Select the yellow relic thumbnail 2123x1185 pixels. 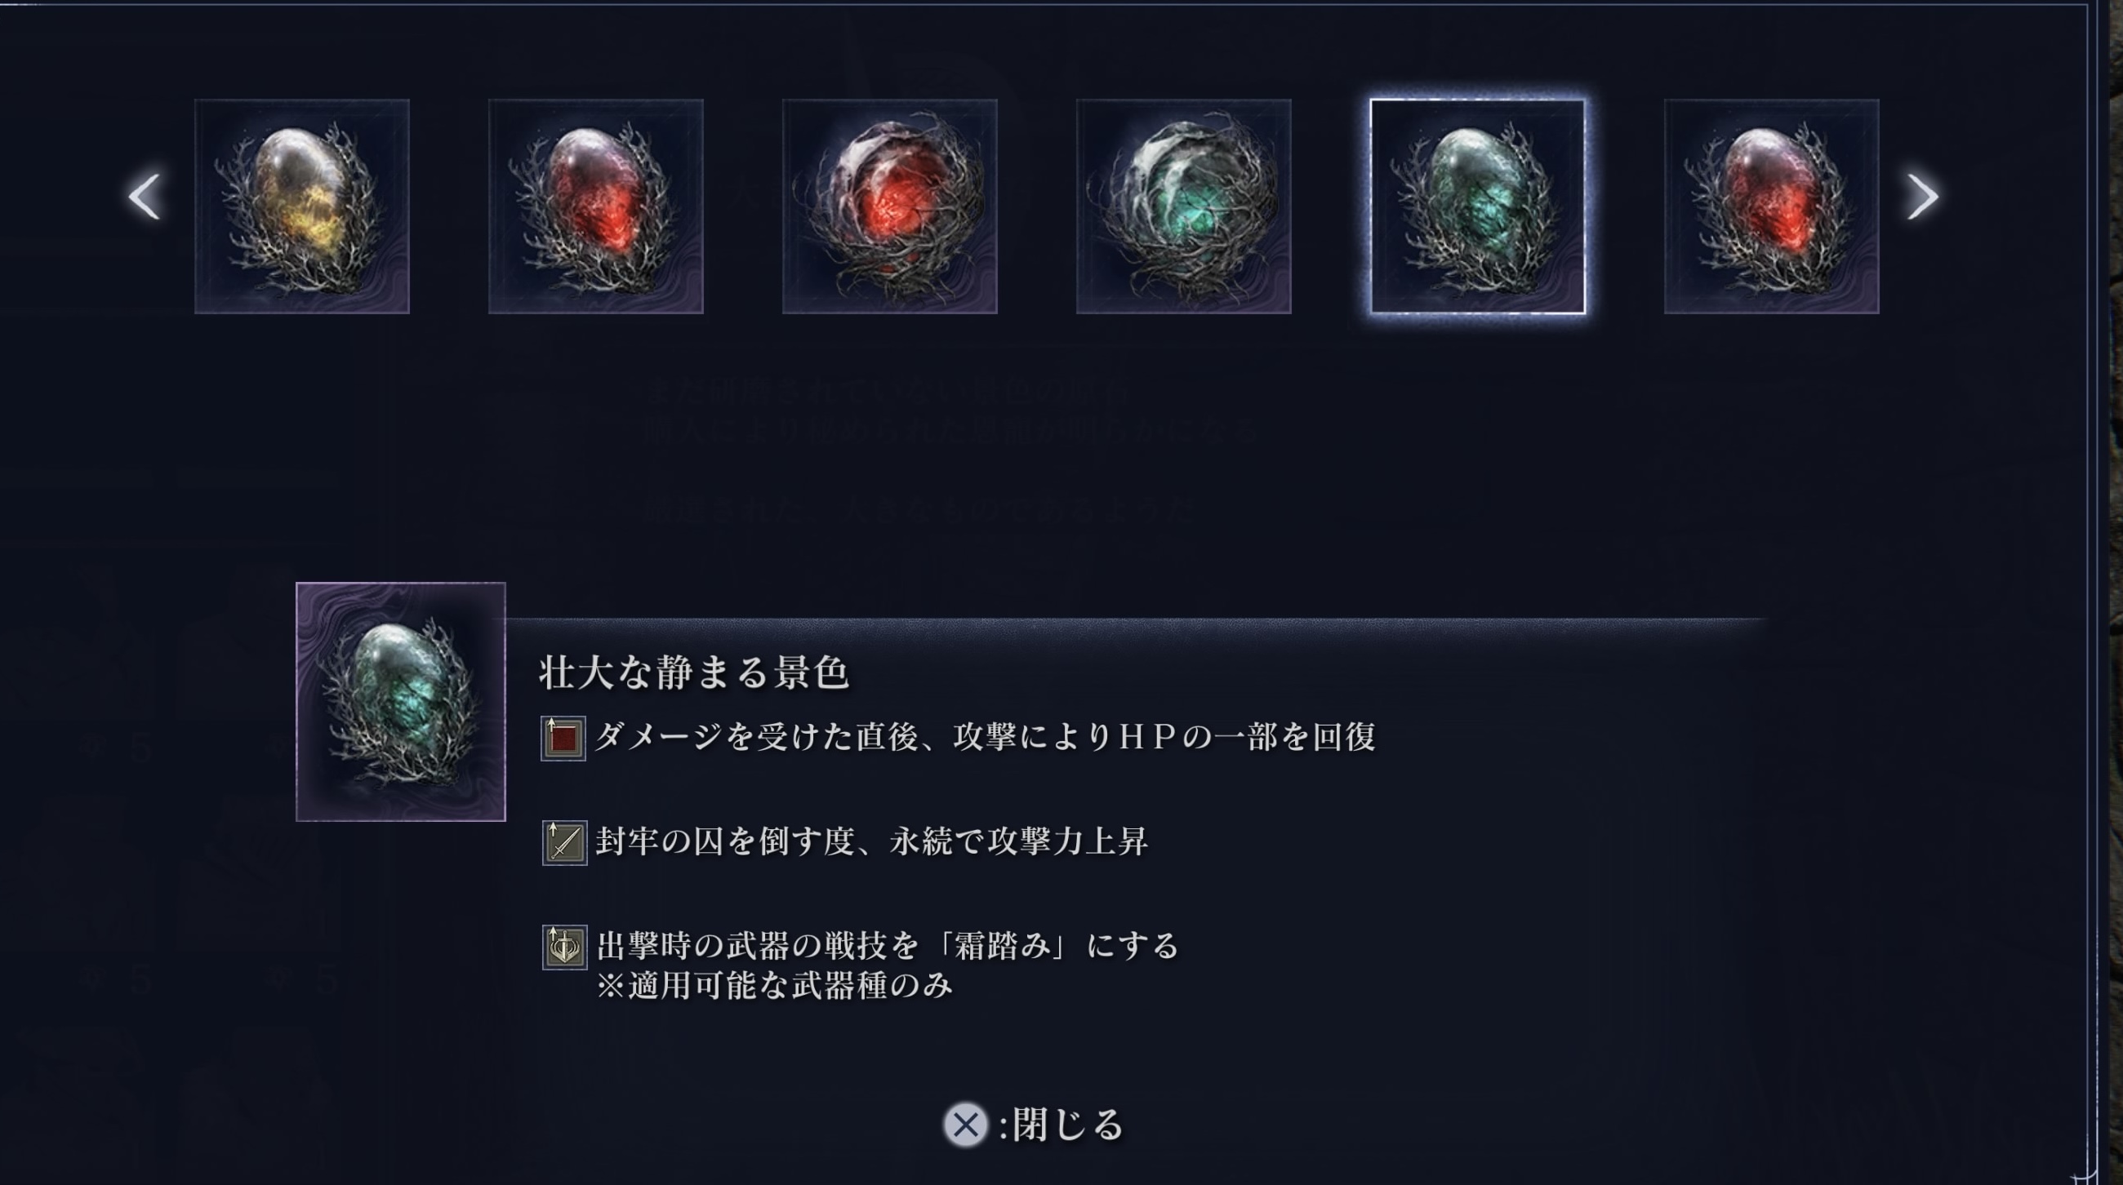pyautogui.click(x=301, y=206)
